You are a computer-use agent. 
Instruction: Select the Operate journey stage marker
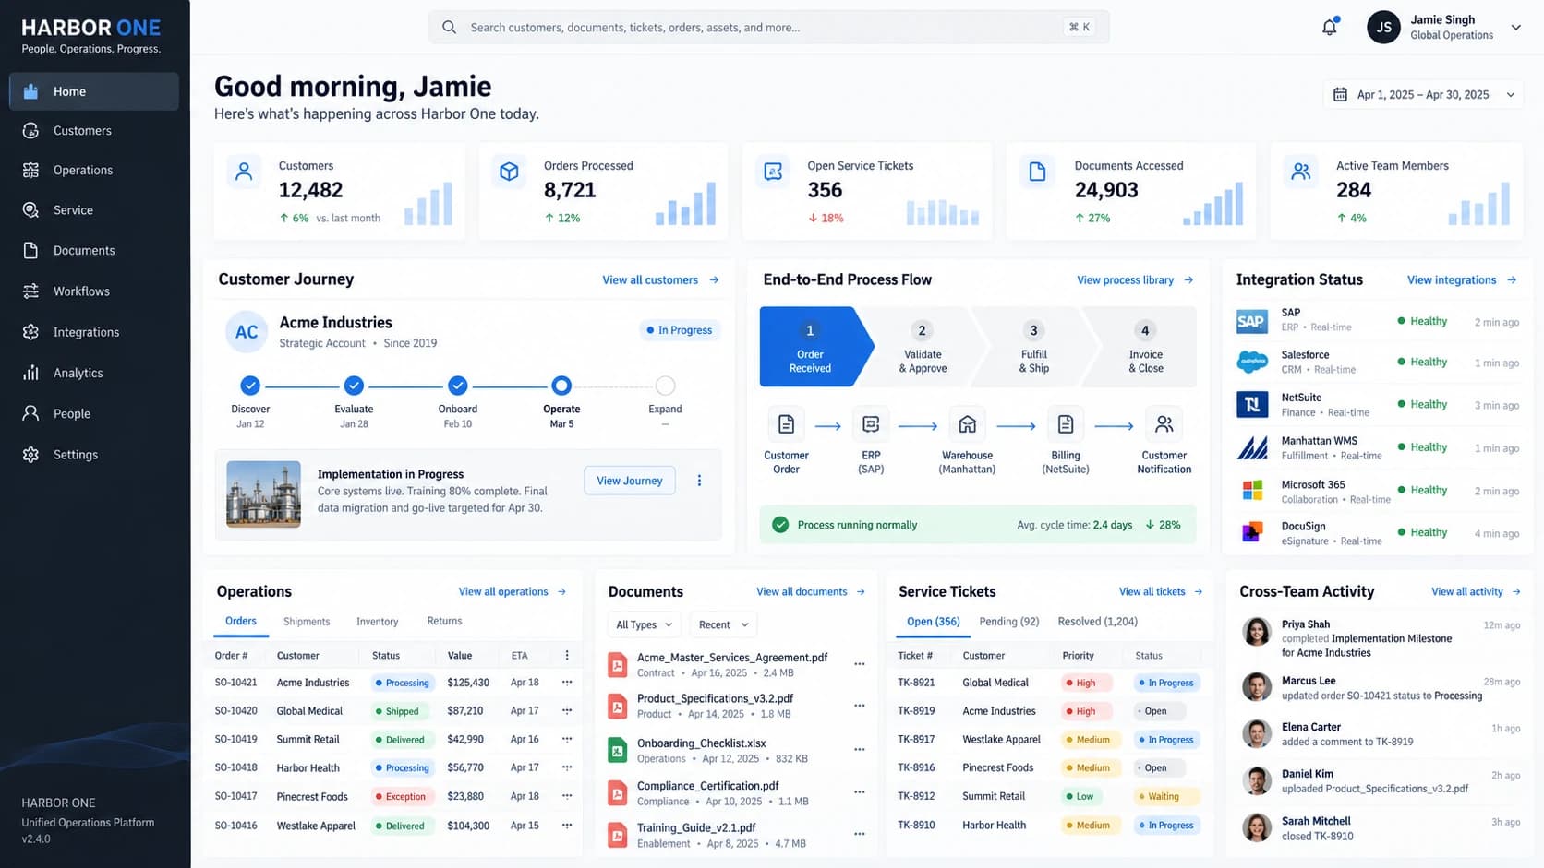click(561, 386)
